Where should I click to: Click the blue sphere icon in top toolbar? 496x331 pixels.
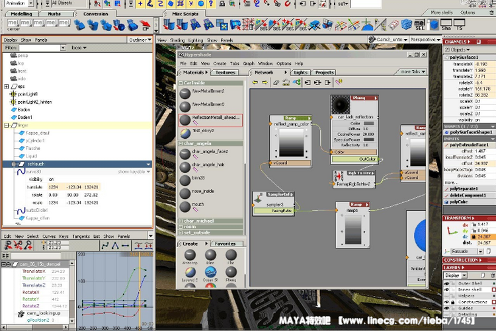point(201,4)
